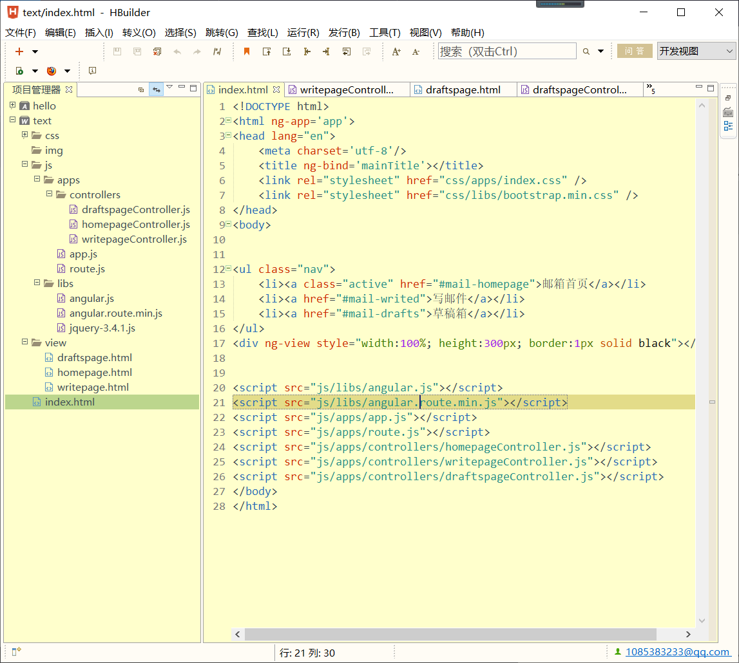Open the 开发视图 view combo box

696,51
